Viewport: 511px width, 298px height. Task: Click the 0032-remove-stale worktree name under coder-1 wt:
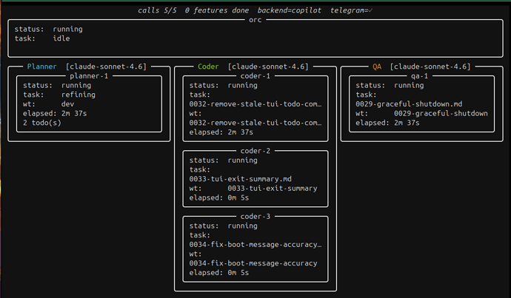255,123
